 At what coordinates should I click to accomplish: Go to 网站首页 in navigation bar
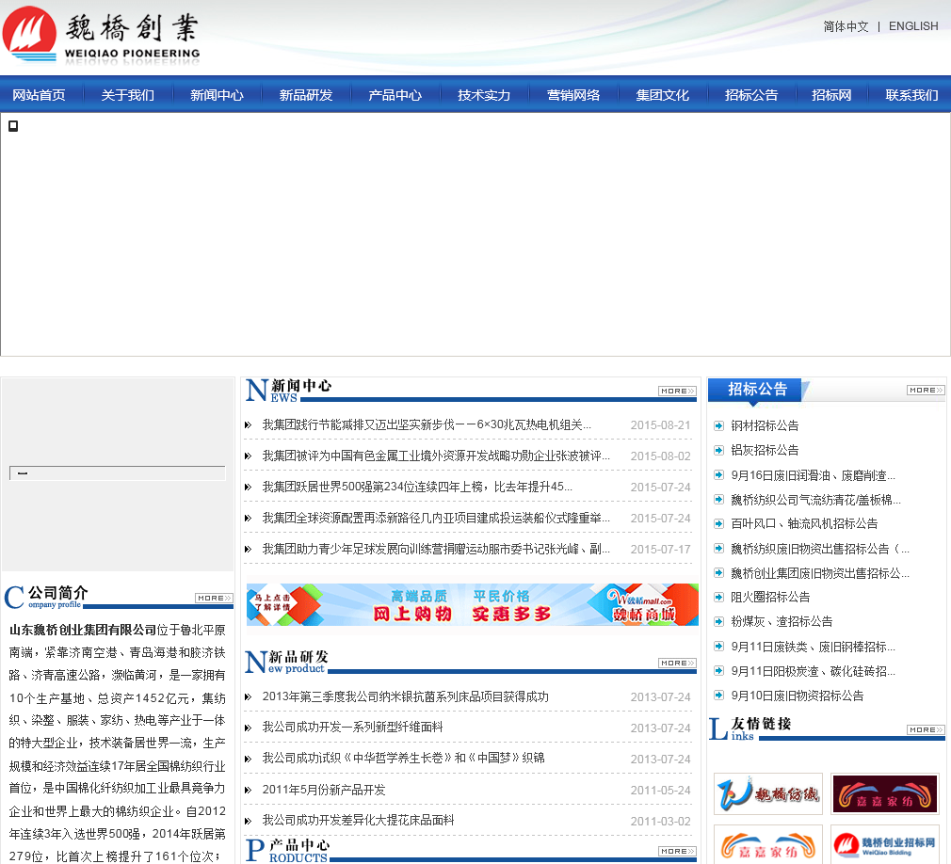coord(39,95)
